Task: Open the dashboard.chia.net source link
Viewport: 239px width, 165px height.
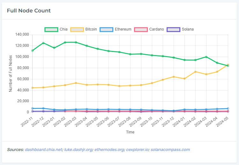Action: [43, 149]
